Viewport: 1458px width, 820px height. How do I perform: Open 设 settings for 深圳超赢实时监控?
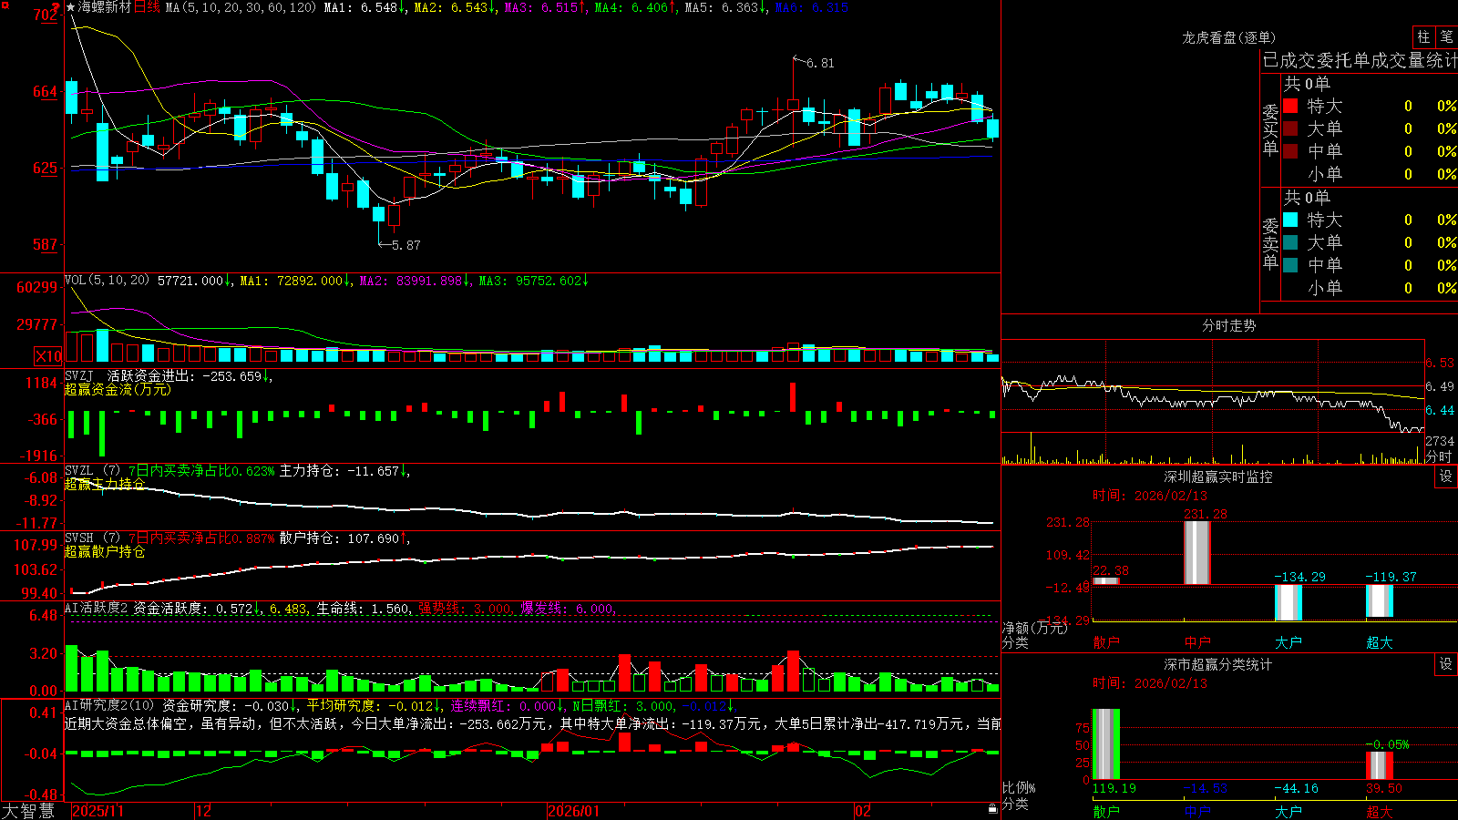1446,477
